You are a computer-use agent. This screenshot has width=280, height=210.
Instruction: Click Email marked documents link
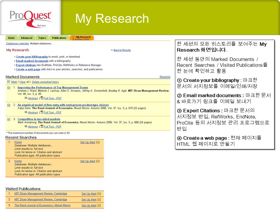(32, 61)
